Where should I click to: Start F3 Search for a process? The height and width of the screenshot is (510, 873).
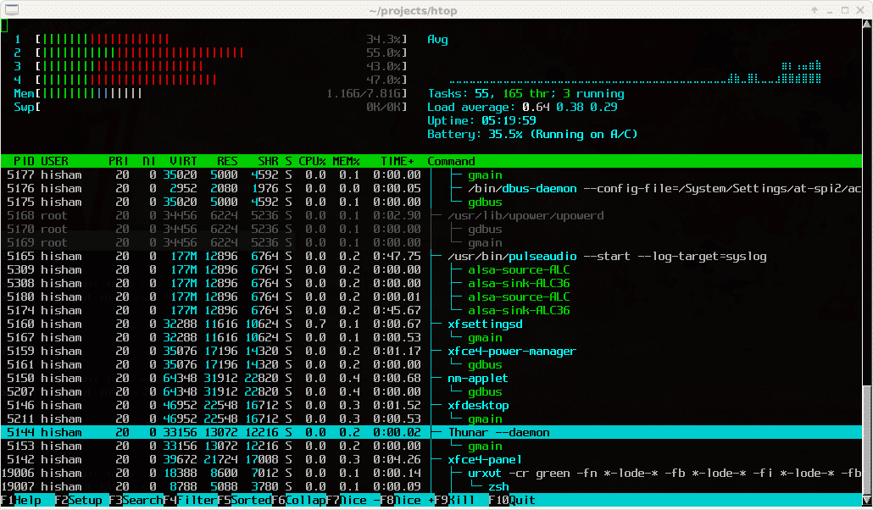(x=138, y=500)
